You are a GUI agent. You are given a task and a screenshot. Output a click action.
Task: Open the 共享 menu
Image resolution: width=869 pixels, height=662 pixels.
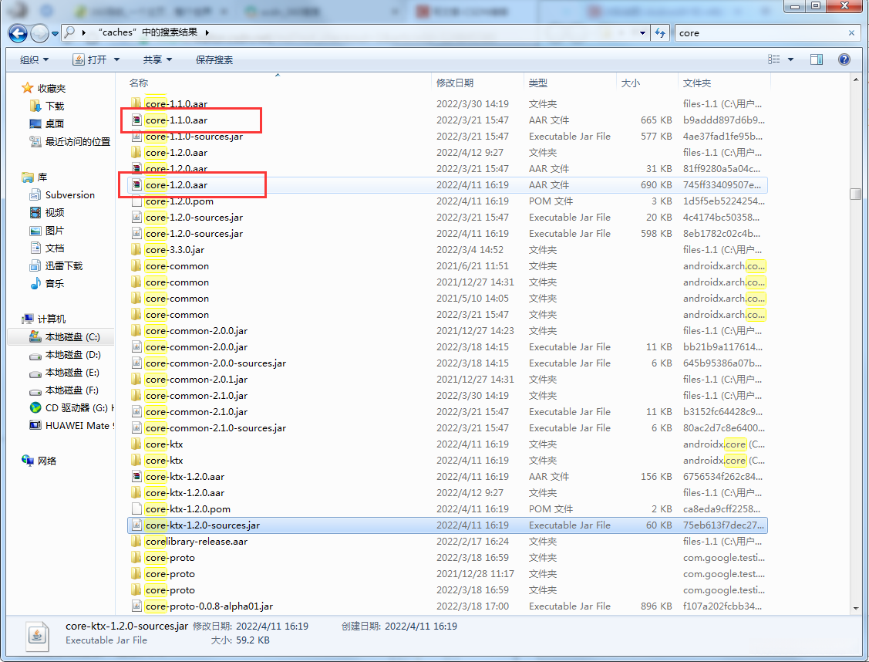(x=157, y=59)
